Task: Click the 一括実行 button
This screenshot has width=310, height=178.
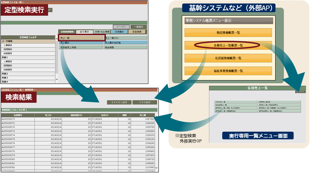Action: [x=139, y=27]
